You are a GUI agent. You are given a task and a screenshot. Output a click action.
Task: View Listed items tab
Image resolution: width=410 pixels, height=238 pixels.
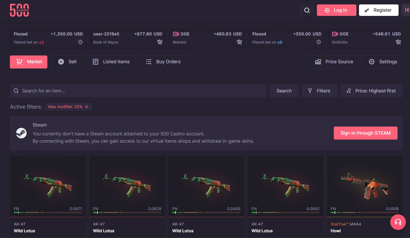pos(110,62)
